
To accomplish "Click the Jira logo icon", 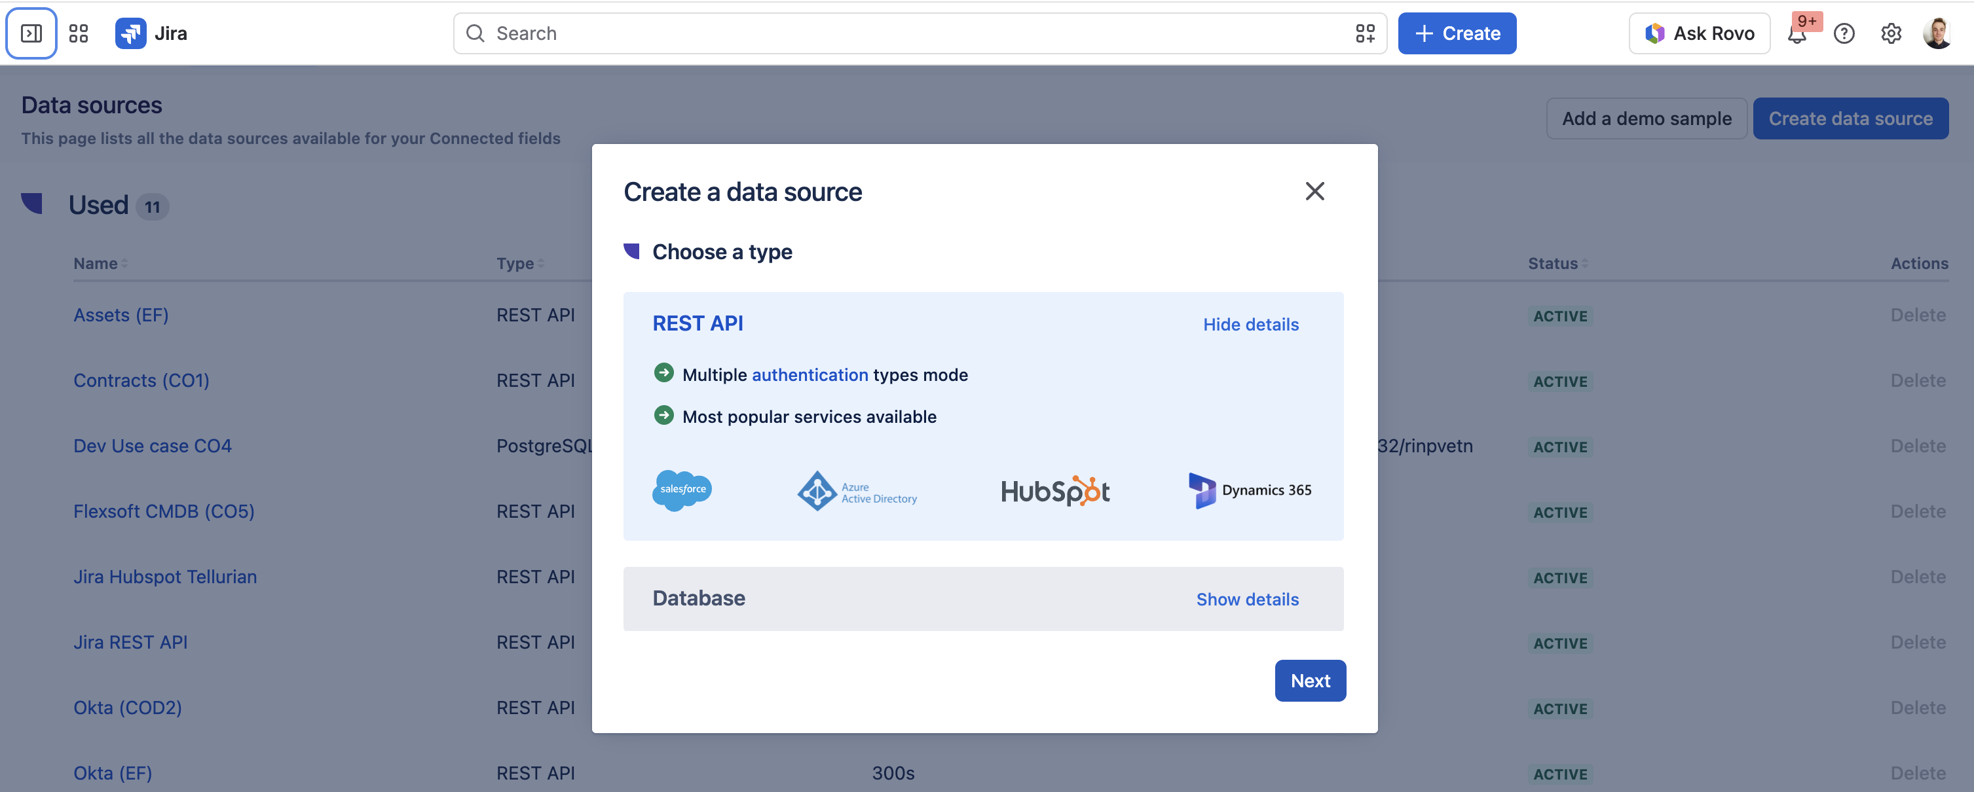I will point(130,33).
